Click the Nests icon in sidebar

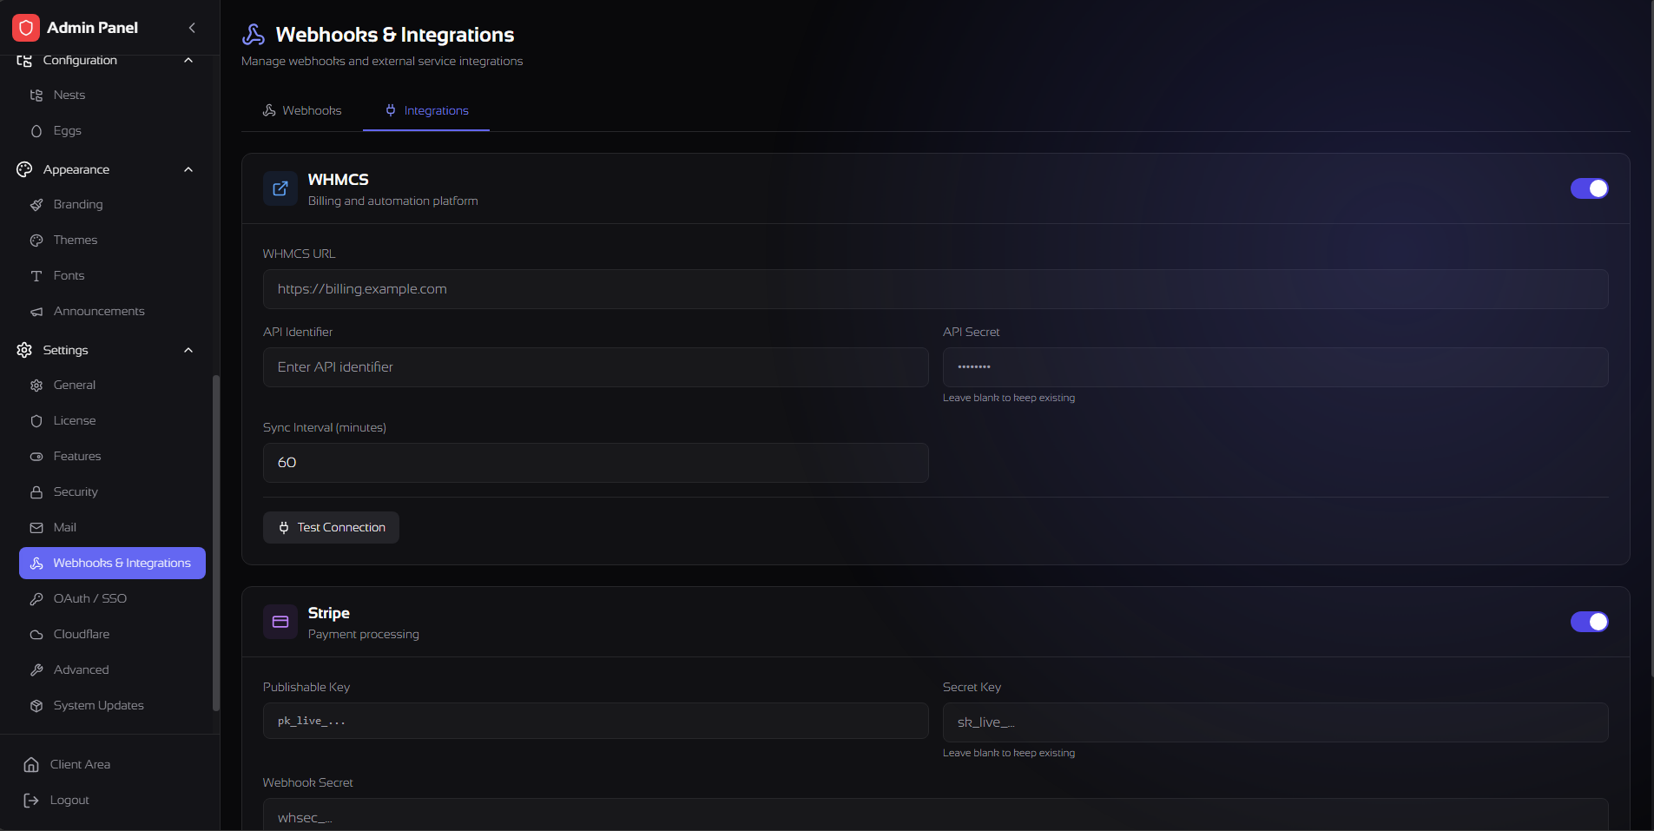point(36,96)
